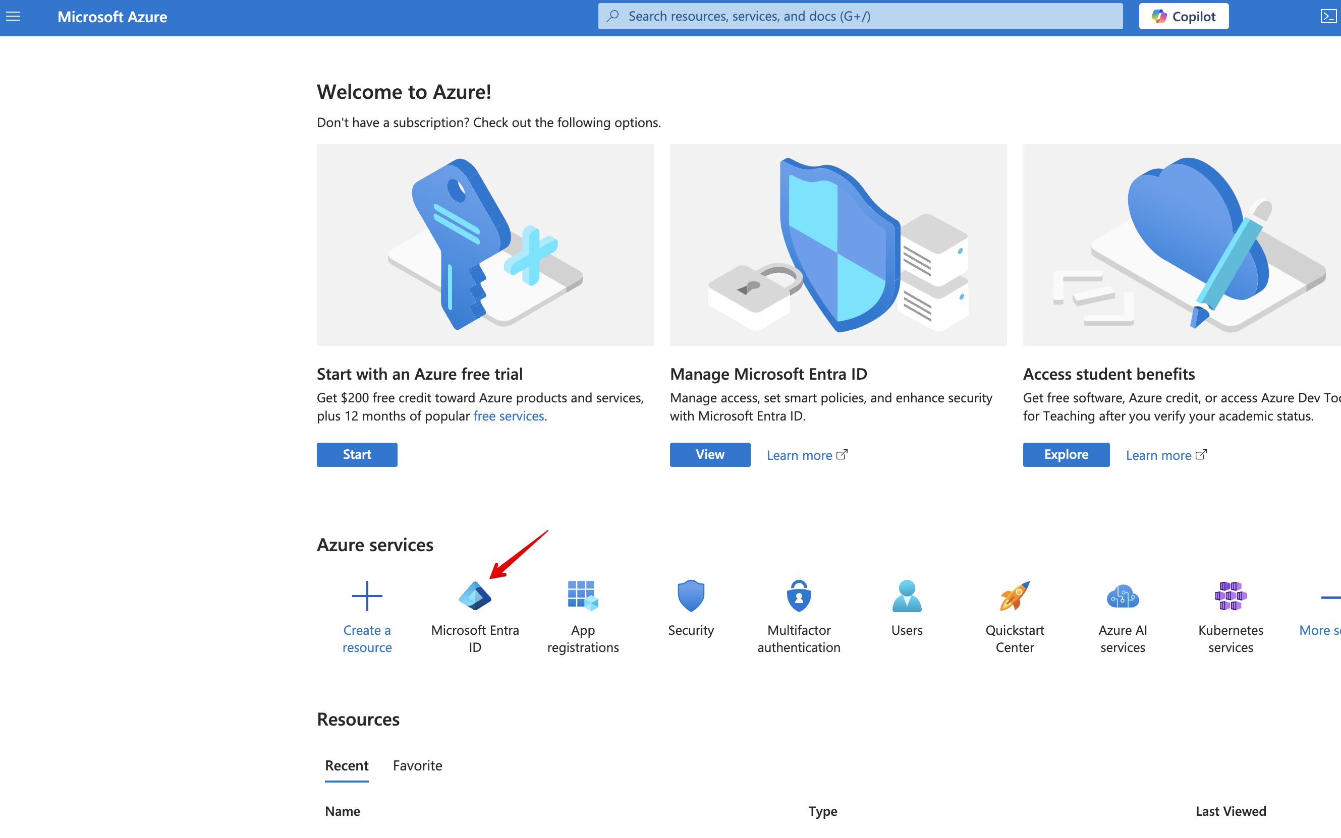Open Learn more link for Entra ID

click(807, 455)
